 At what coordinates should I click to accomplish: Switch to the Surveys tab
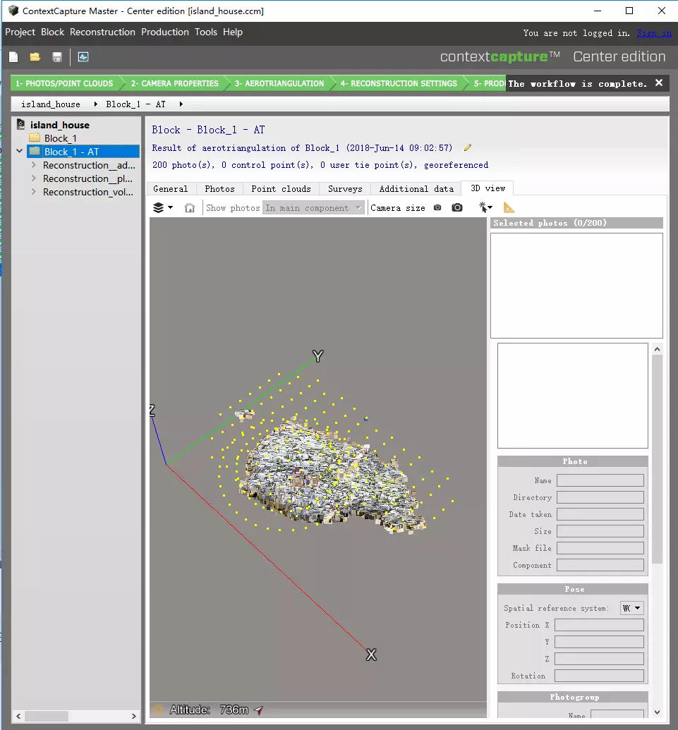click(345, 188)
